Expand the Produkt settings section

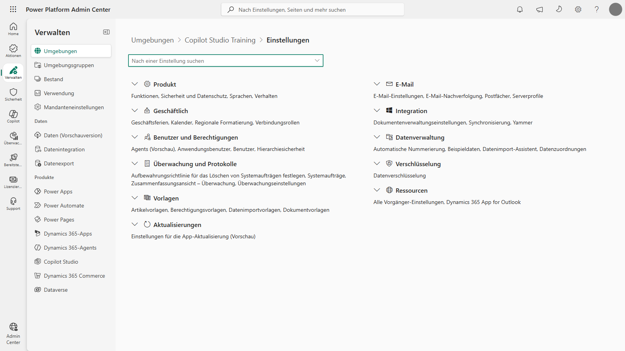click(135, 84)
